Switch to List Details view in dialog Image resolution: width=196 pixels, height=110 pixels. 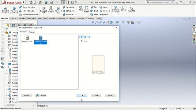[89, 37]
